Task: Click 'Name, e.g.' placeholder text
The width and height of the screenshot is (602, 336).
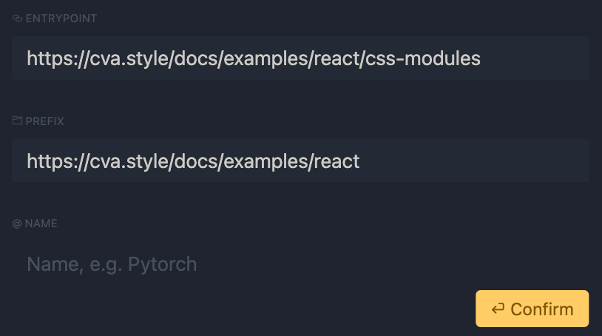Action: coord(75,264)
